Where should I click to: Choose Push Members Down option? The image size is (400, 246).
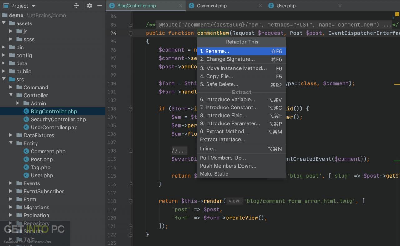(241, 166)
